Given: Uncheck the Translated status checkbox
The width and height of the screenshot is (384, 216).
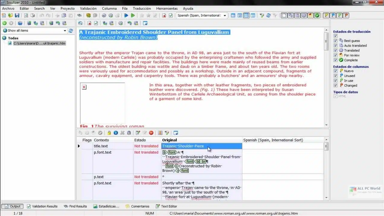Looking at the screenshot, I should pos(336,50).
